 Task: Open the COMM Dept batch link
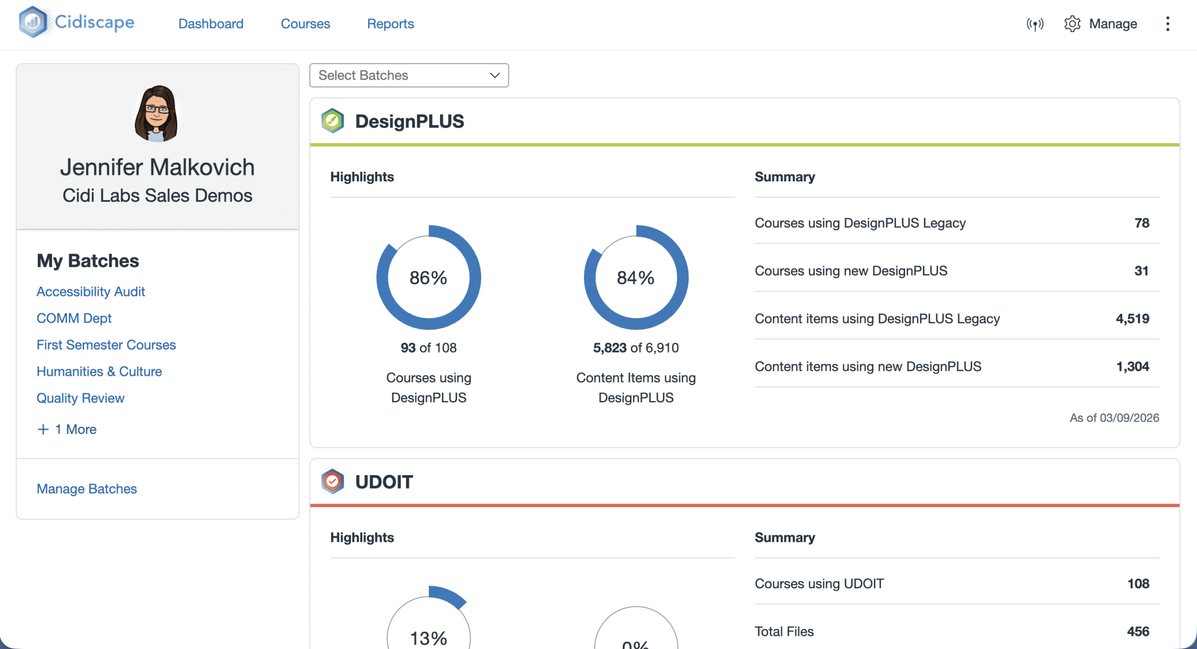74,318
